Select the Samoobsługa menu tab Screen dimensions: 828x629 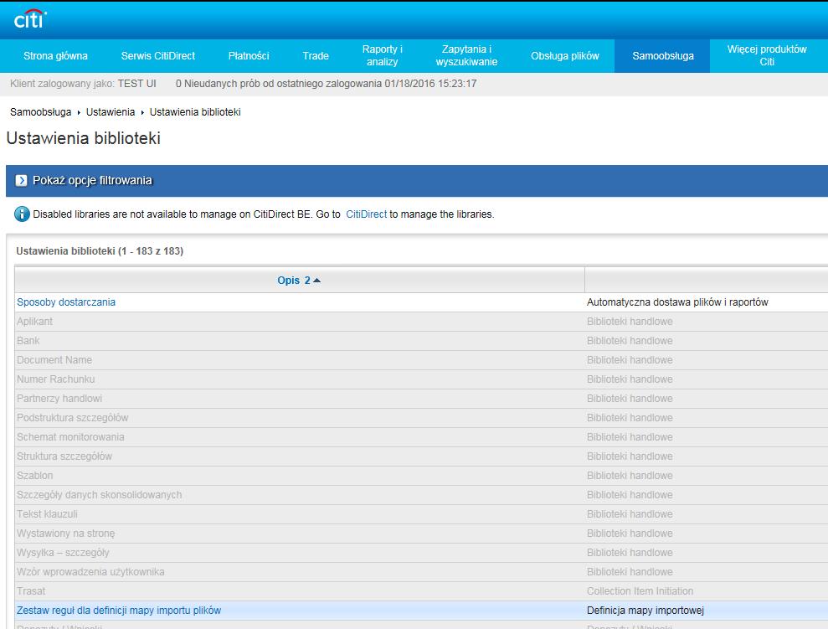[663, 56]
